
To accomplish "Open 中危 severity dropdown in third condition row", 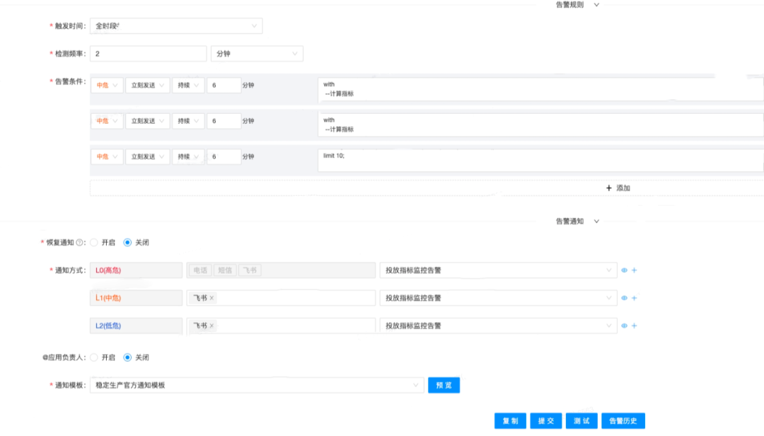I will coord(107,156).
